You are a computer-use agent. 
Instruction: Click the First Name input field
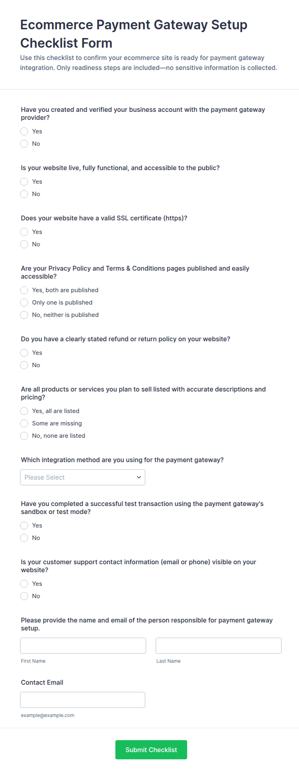pos(83,646)
